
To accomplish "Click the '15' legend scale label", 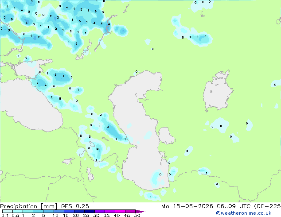I will 66,215.
